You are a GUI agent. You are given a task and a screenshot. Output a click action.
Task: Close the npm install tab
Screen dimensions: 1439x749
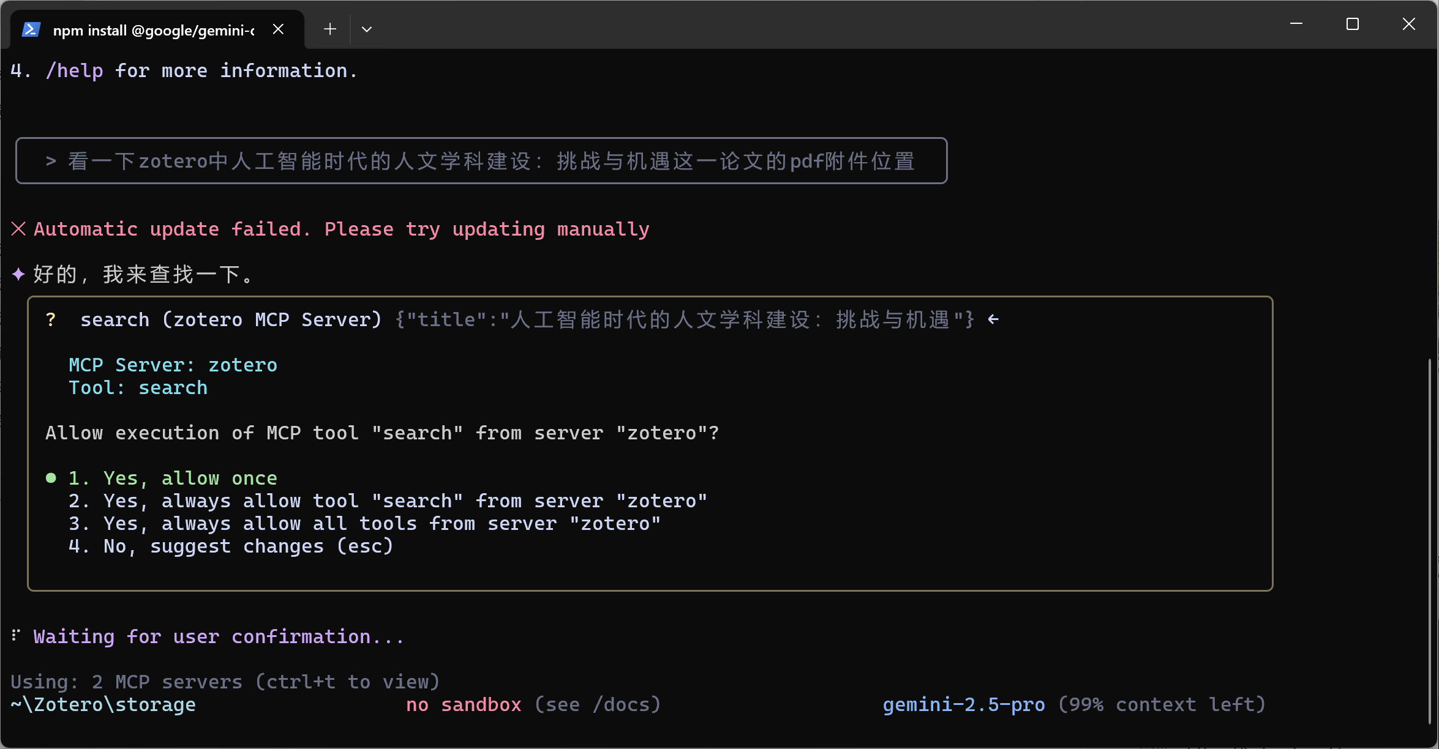pyautogui.click(x=279, y=28)
